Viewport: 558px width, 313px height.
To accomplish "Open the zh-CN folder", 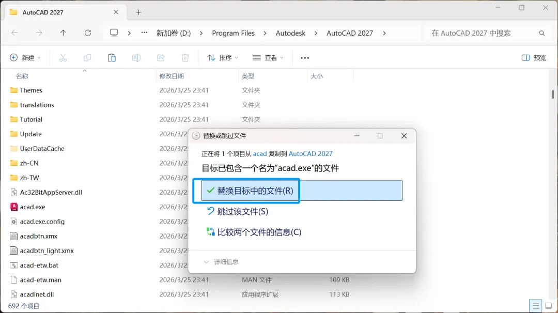I will coord(24,163).
